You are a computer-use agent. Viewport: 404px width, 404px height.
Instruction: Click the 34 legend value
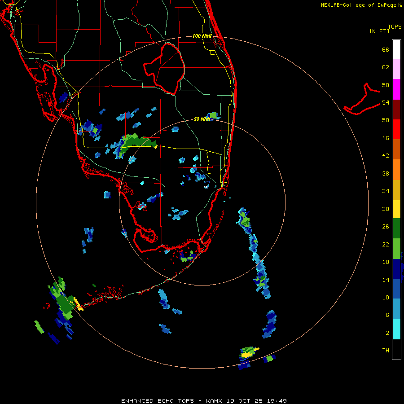pyautogui.click(x=386, y=191)
